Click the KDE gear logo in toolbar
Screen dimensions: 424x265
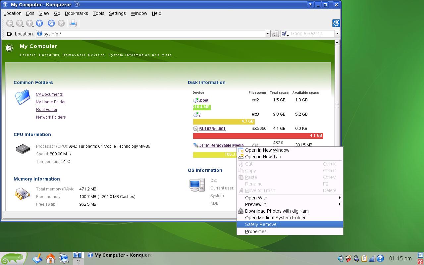tap(336, 23)
